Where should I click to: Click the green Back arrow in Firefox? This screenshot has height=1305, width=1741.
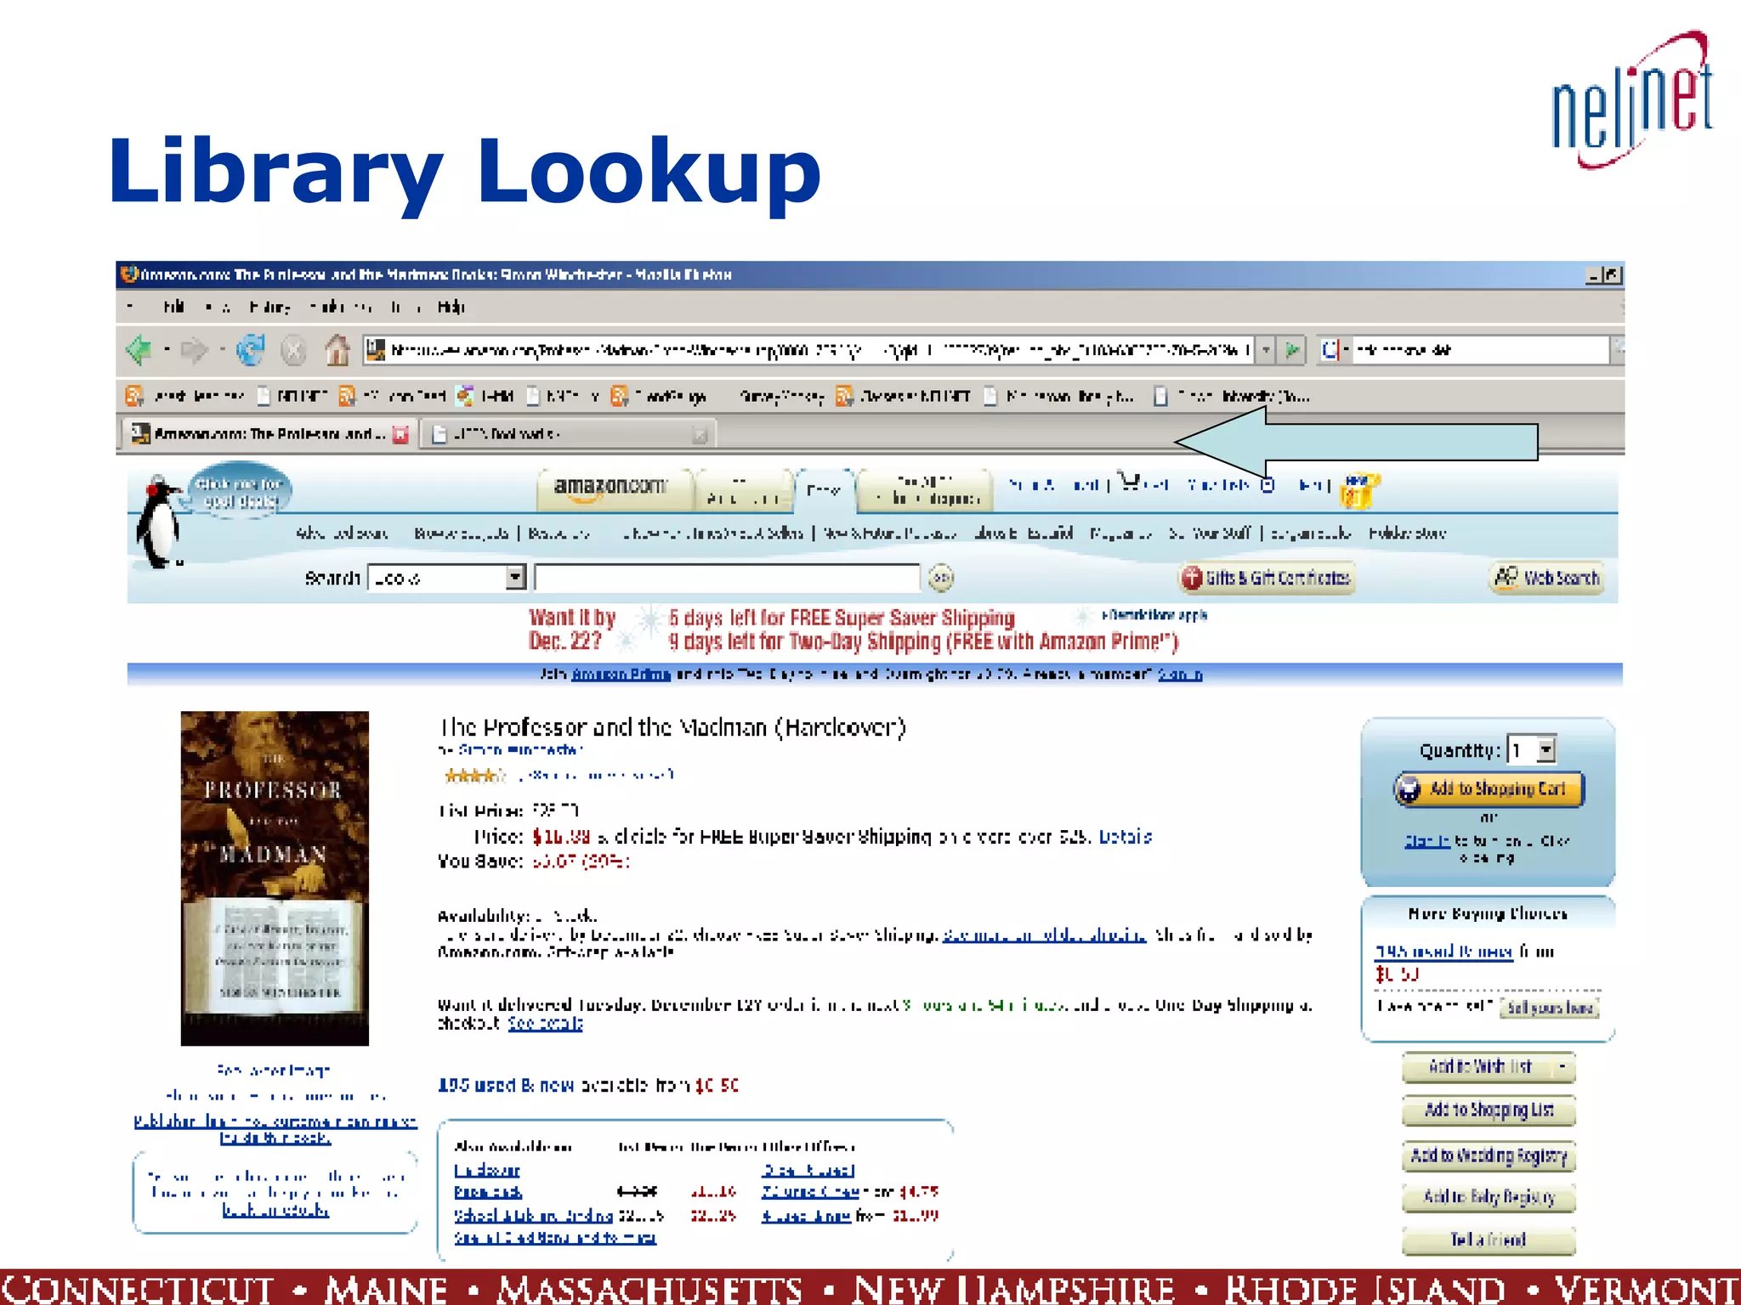click(x=139, y=349)
